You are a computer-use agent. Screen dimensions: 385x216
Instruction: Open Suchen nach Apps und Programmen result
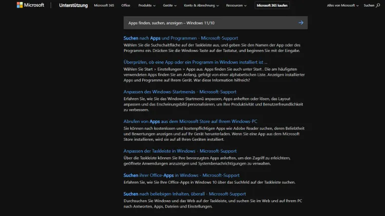tap(181, 38)
